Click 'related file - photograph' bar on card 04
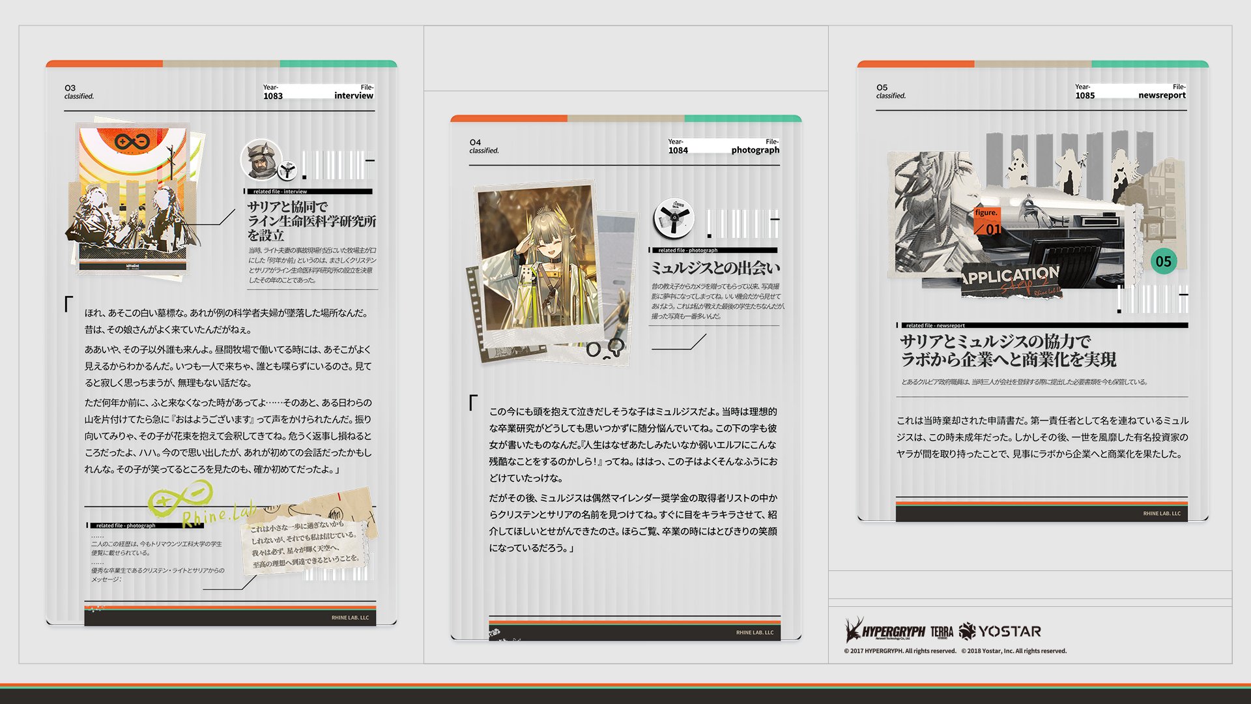The height and width of the screenshot is (704, 1251). coord(713,250)
